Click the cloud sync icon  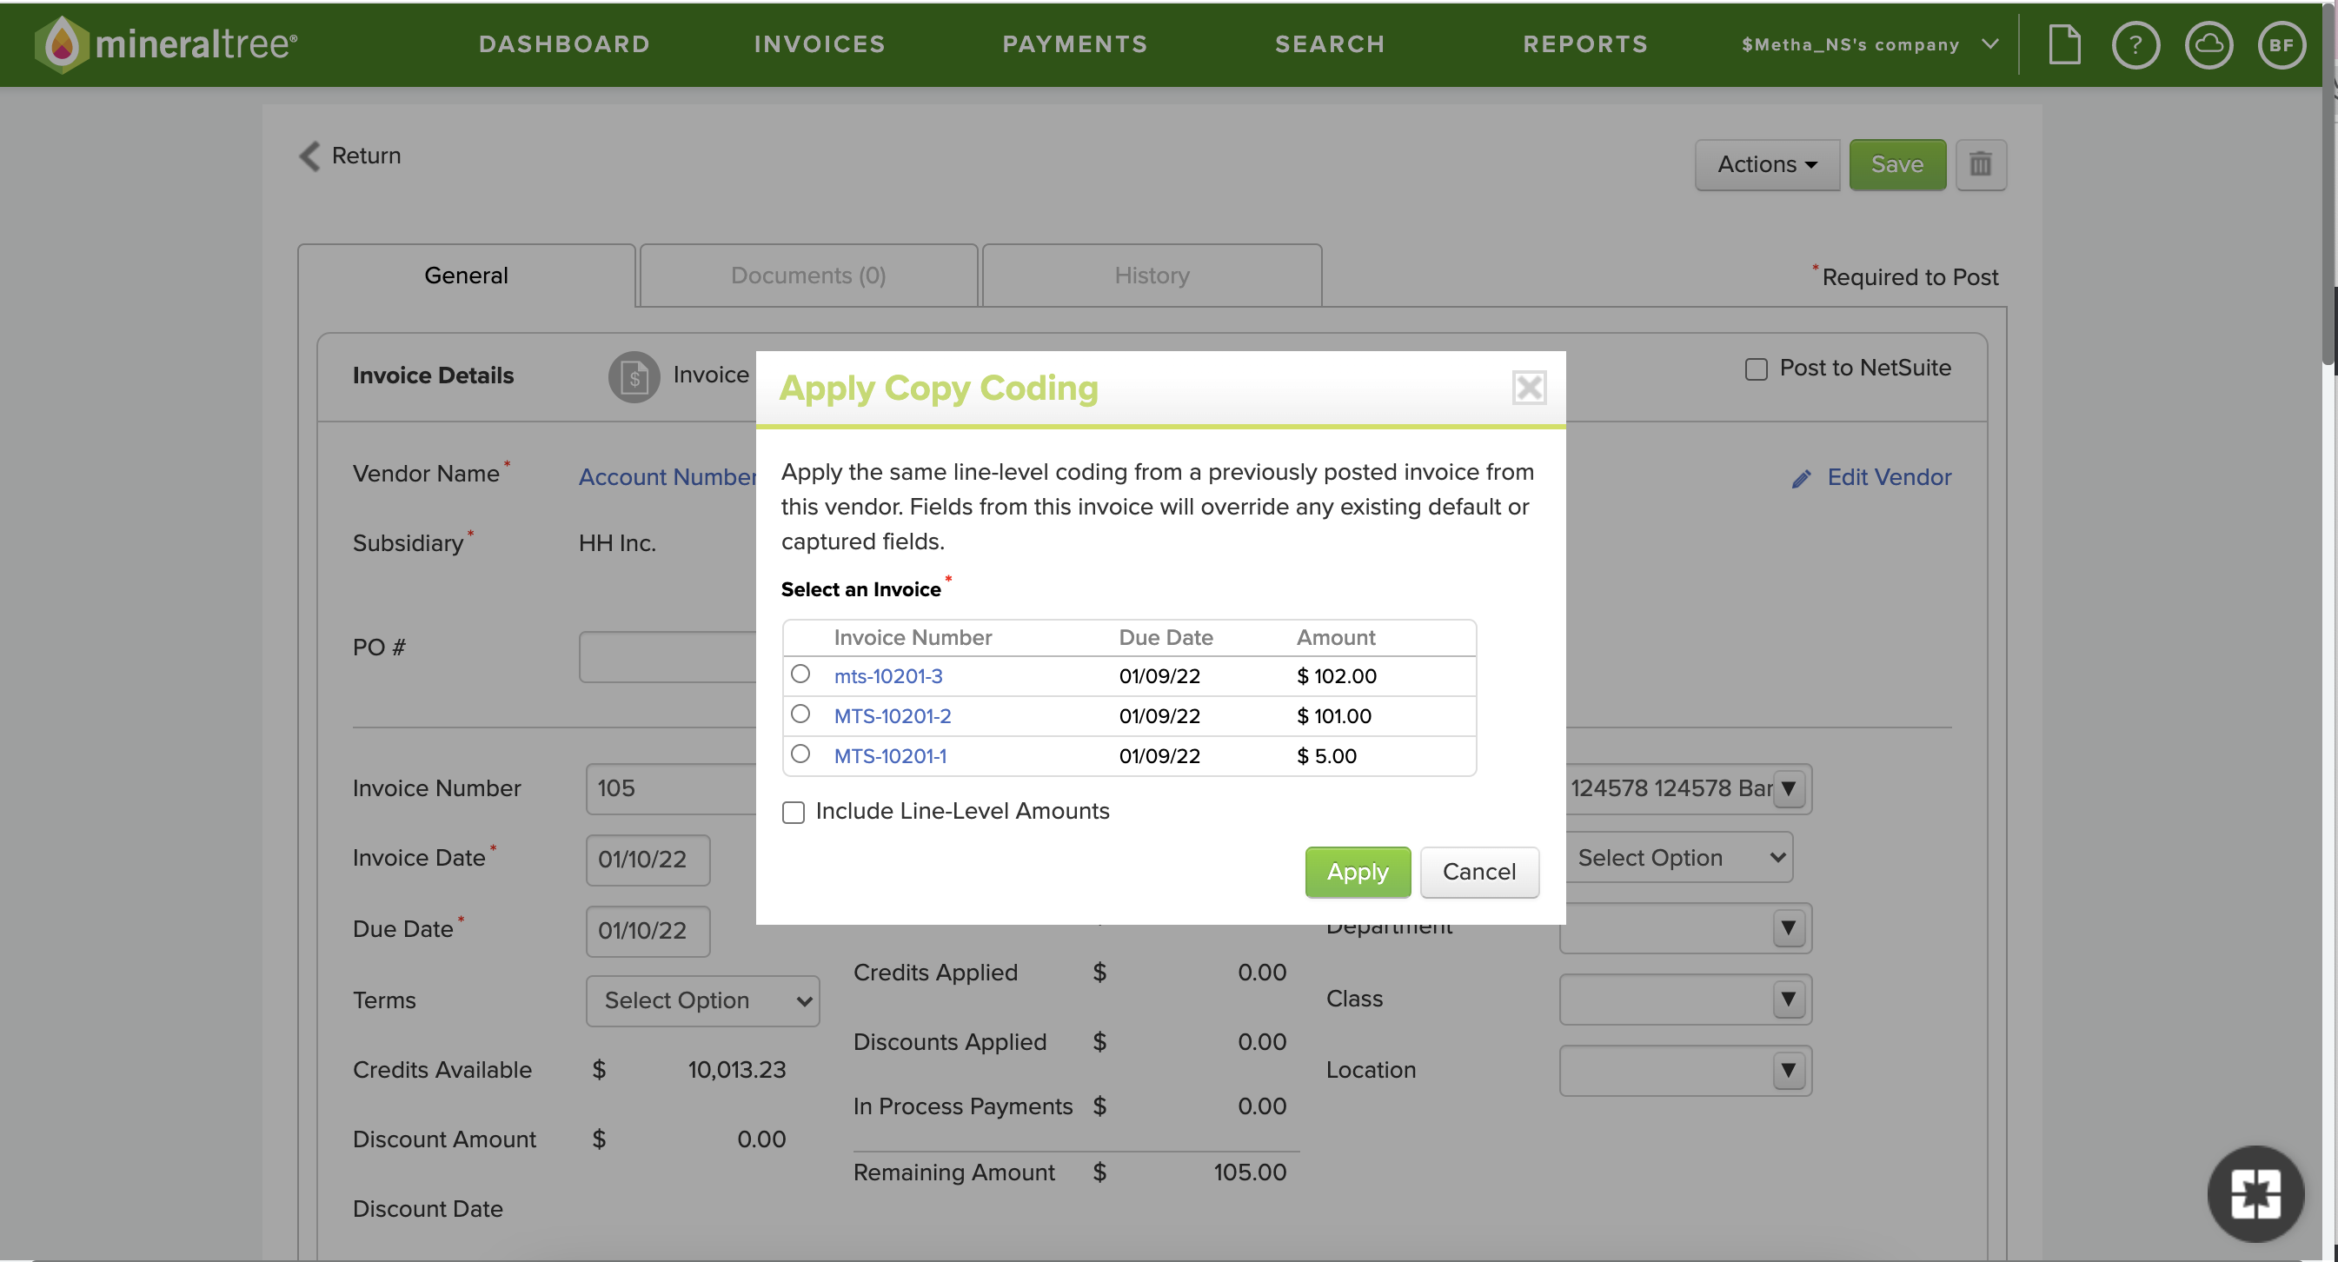pyautogui.click(x=2208, y=43)
